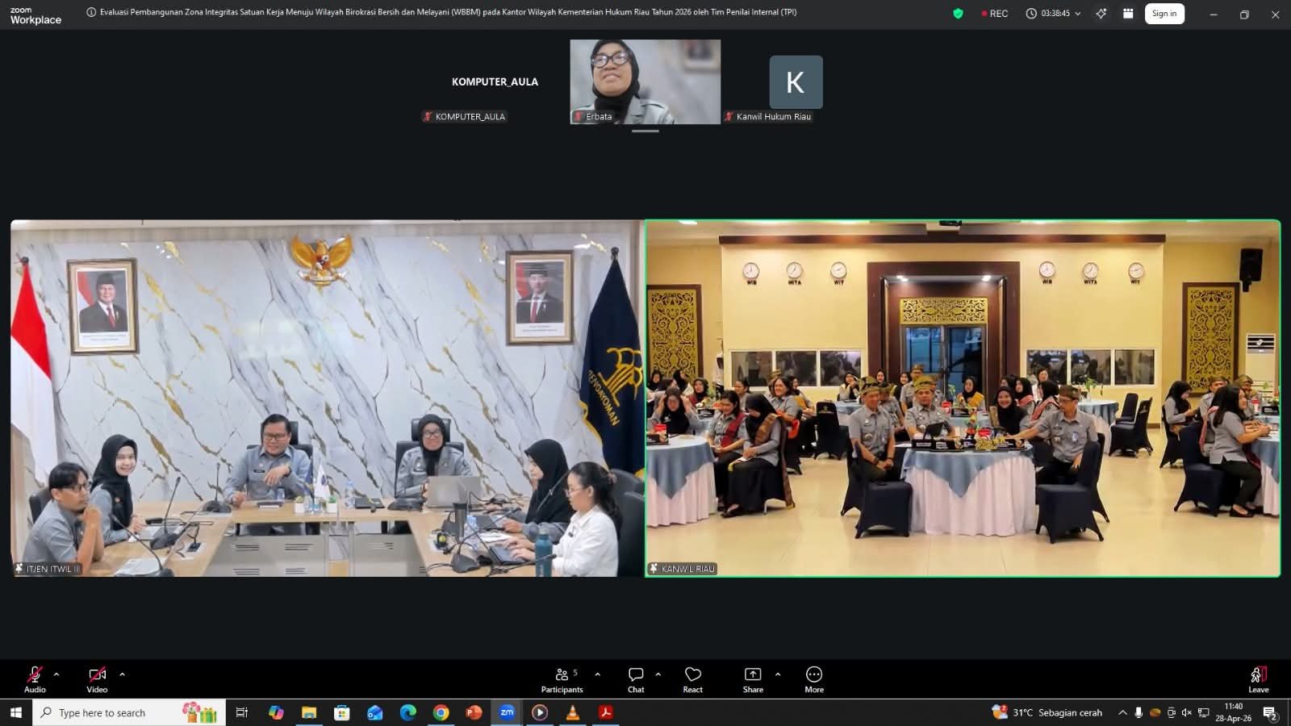Viewport: 1291px width, 726px height.
Task: Open the Chat panel
Action: click(x=636, y=678)
